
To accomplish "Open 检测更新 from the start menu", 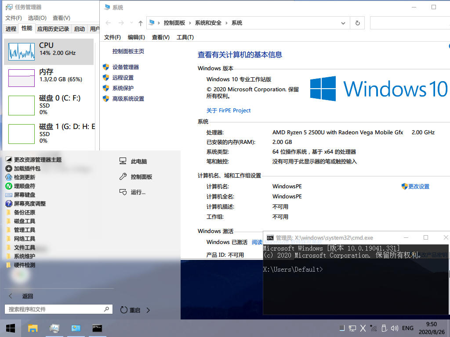I will pos(24,177).
